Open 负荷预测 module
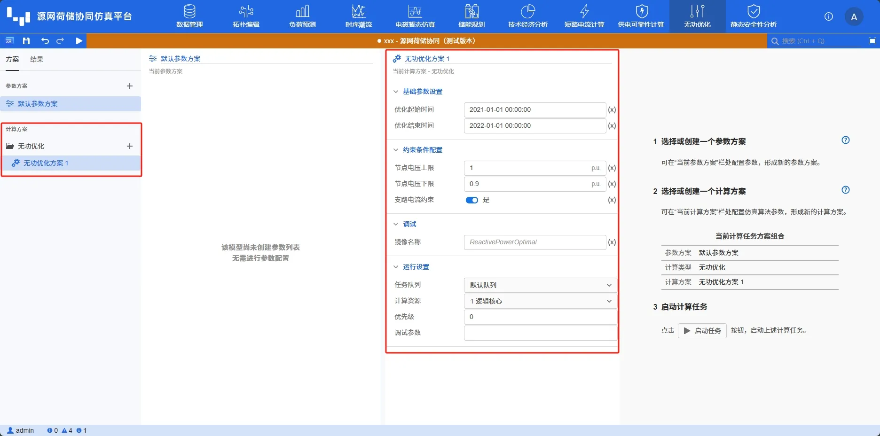 [x=302, y=16]
